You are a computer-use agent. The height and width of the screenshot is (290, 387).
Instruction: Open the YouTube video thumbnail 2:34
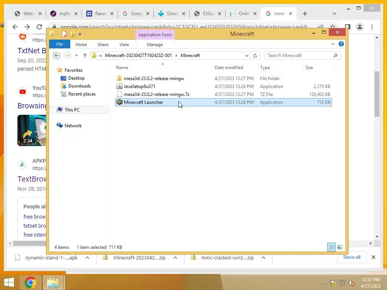(32, 130)
